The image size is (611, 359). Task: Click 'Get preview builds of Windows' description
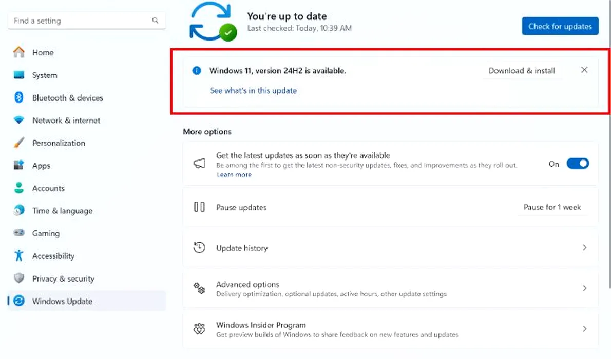337,334
